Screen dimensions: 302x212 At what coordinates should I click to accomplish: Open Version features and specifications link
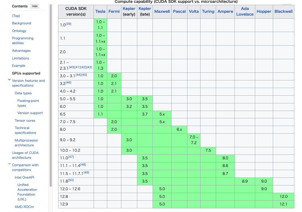28,83
